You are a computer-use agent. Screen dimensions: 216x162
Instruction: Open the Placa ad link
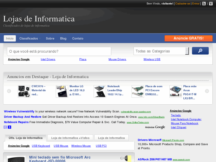point(83,59)
